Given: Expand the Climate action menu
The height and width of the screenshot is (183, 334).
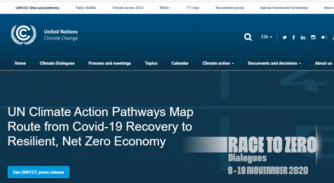Looking at the screenshot, I should 218,63.
